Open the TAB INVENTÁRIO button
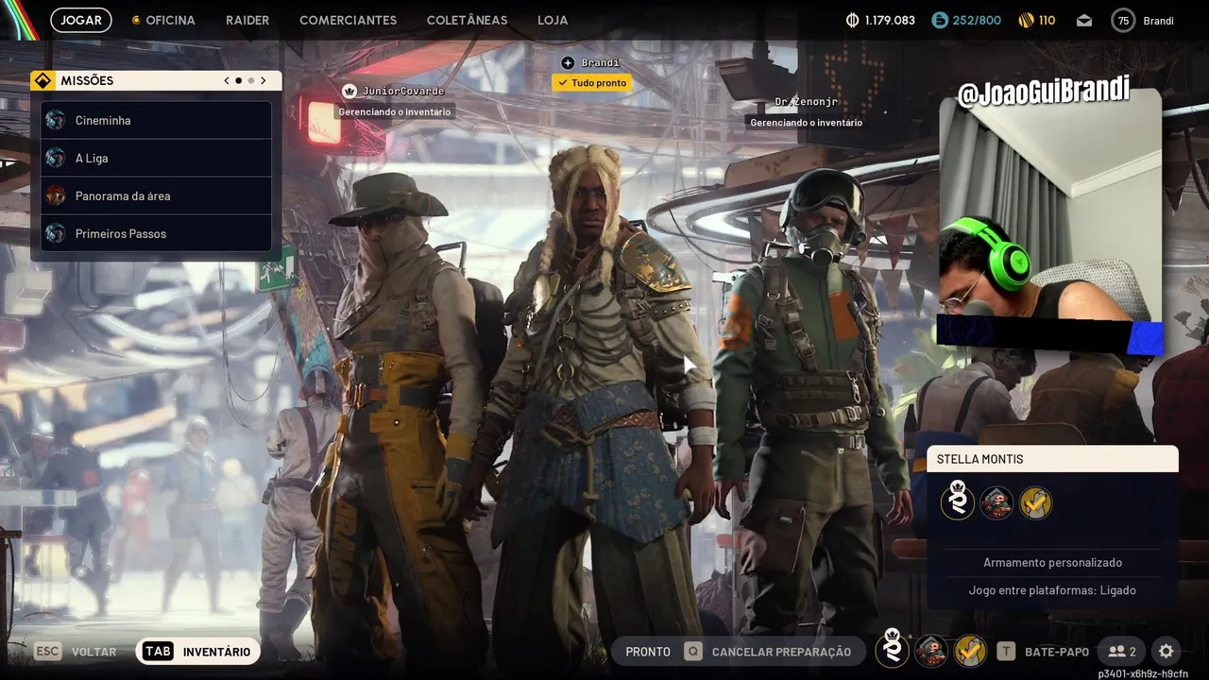 [x=198, y=652]
